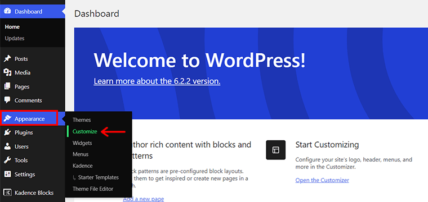The width and height of the screenshot is (428, 202).
Task: Open the Dashboard menu label
Action: tap(28, 11)
